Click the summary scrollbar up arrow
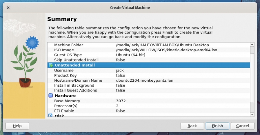The width and height of the screenshot is (260, 135). (x=252, y=45)
